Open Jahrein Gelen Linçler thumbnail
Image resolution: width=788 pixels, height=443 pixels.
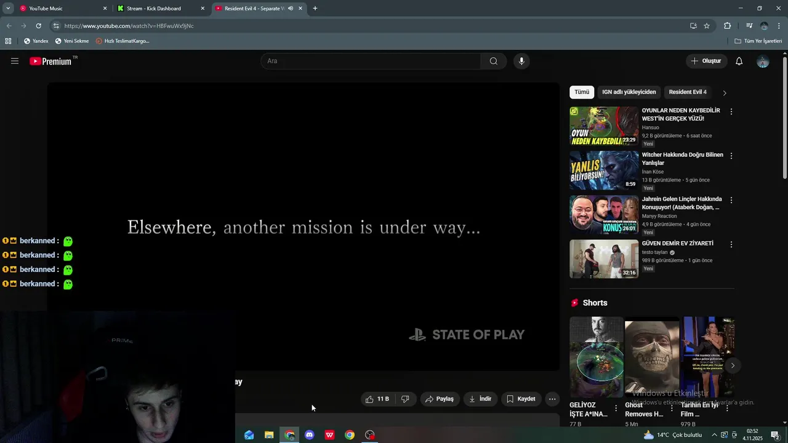(x=604, y=215)
